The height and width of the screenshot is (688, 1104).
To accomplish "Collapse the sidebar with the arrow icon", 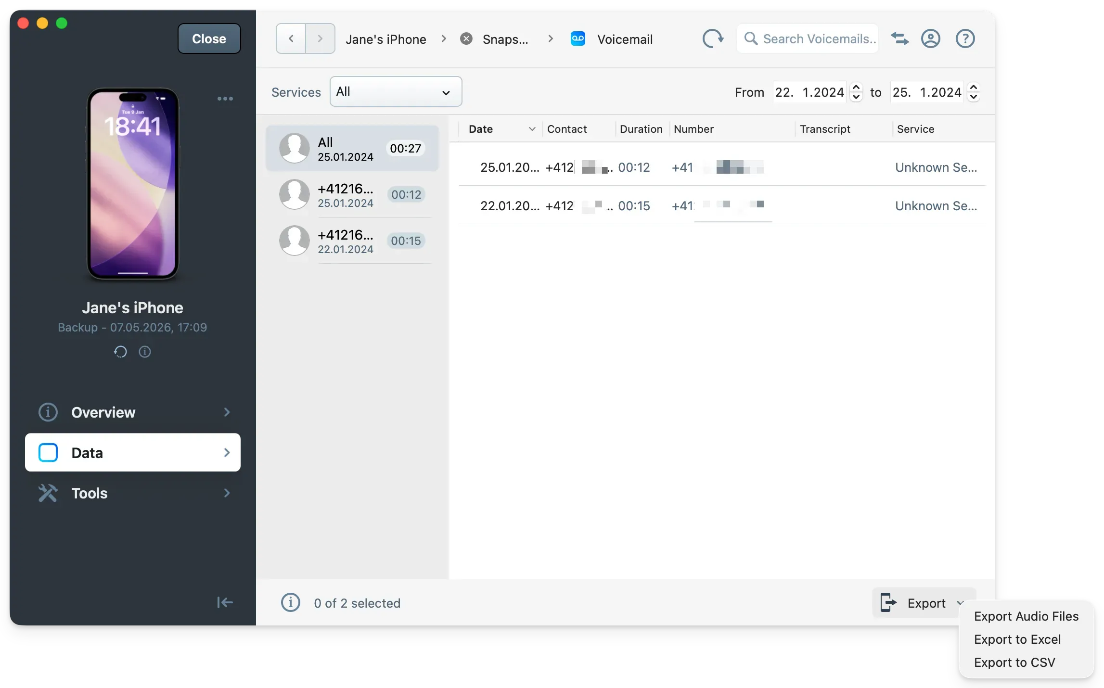I will 225,602.
